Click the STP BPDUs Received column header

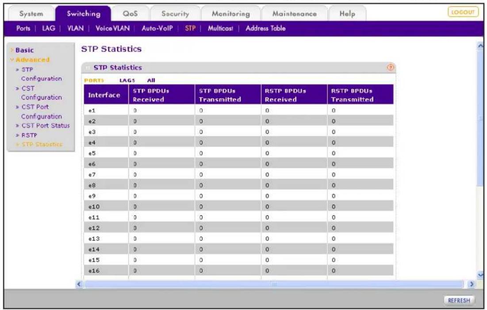[161, 95]
